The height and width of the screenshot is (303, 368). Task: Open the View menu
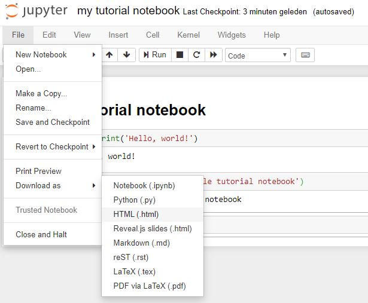click(x=82, y=35)
